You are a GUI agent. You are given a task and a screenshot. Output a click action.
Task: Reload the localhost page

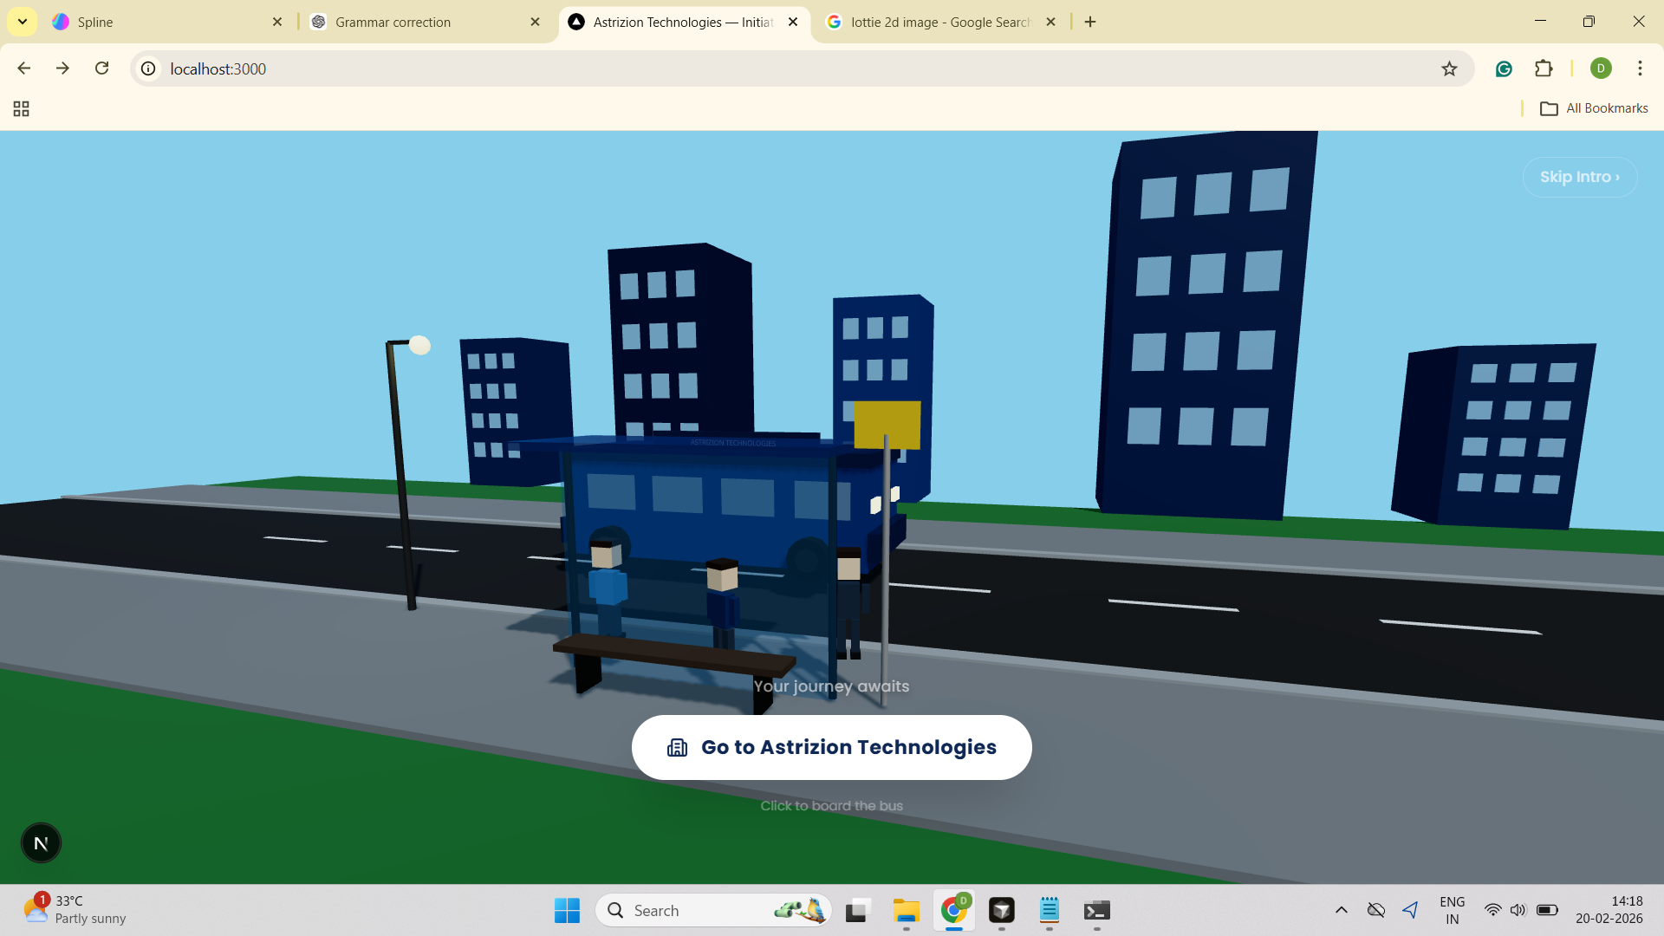[x=102, y=68]
